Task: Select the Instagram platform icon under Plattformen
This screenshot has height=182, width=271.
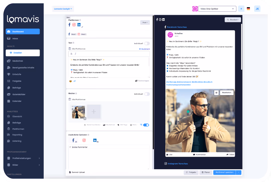Action: [75, 25]
